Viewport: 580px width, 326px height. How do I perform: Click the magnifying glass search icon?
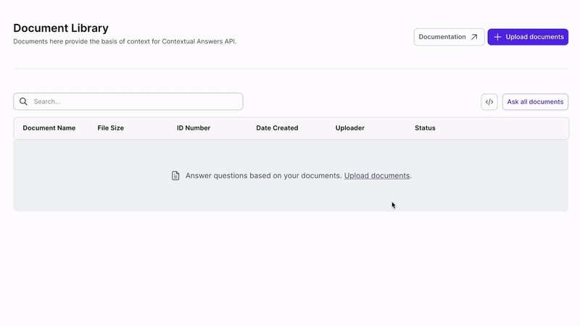tap(23, 101)
